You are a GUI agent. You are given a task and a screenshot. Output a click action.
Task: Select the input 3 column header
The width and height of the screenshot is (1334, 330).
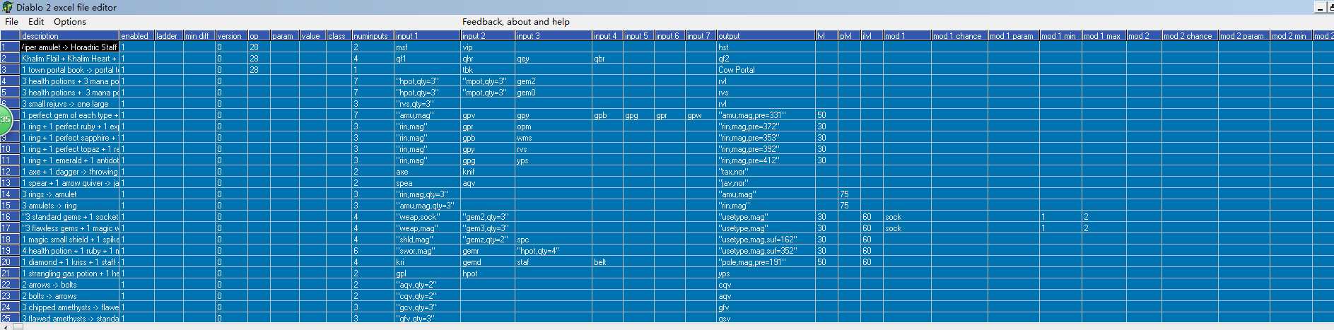pos(553,35)
